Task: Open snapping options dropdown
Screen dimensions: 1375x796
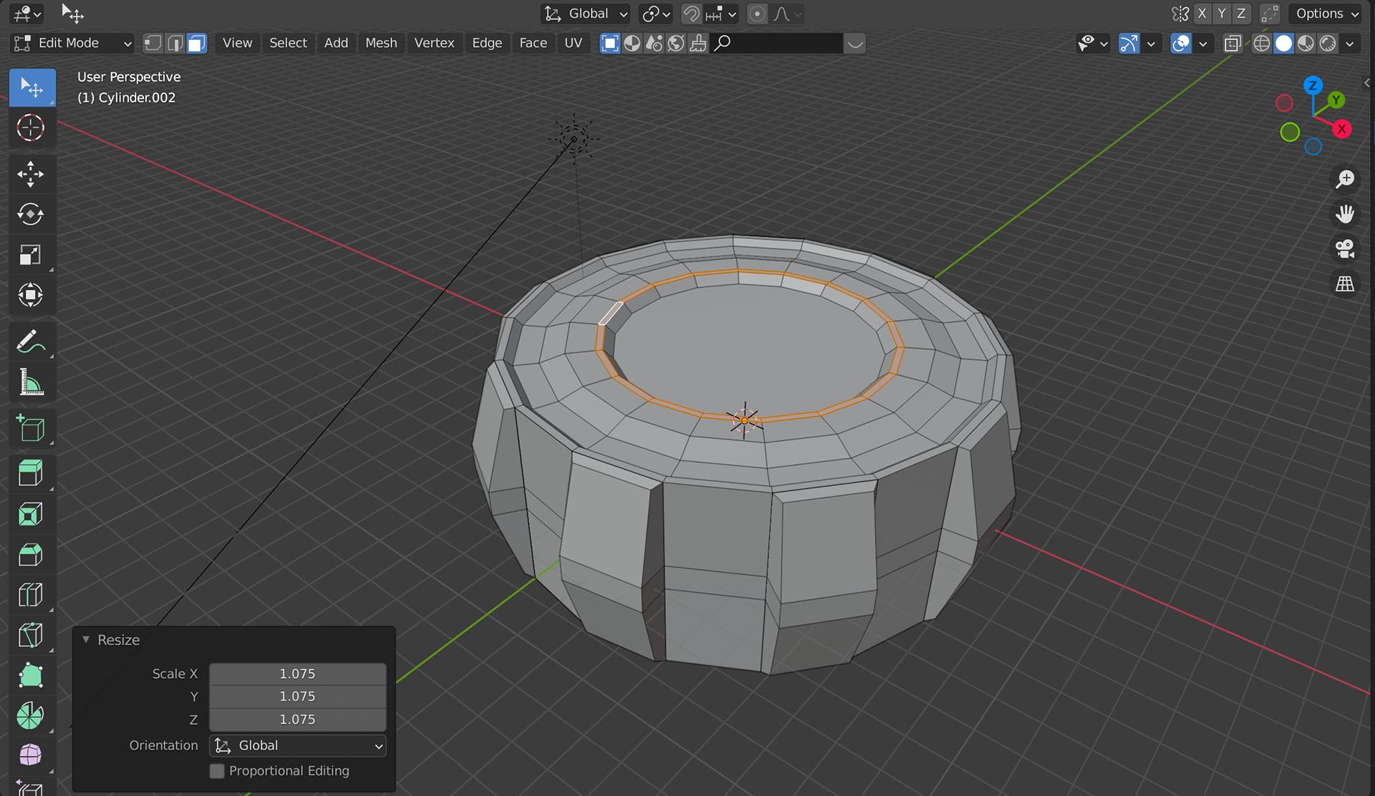Action: point(721,14)
